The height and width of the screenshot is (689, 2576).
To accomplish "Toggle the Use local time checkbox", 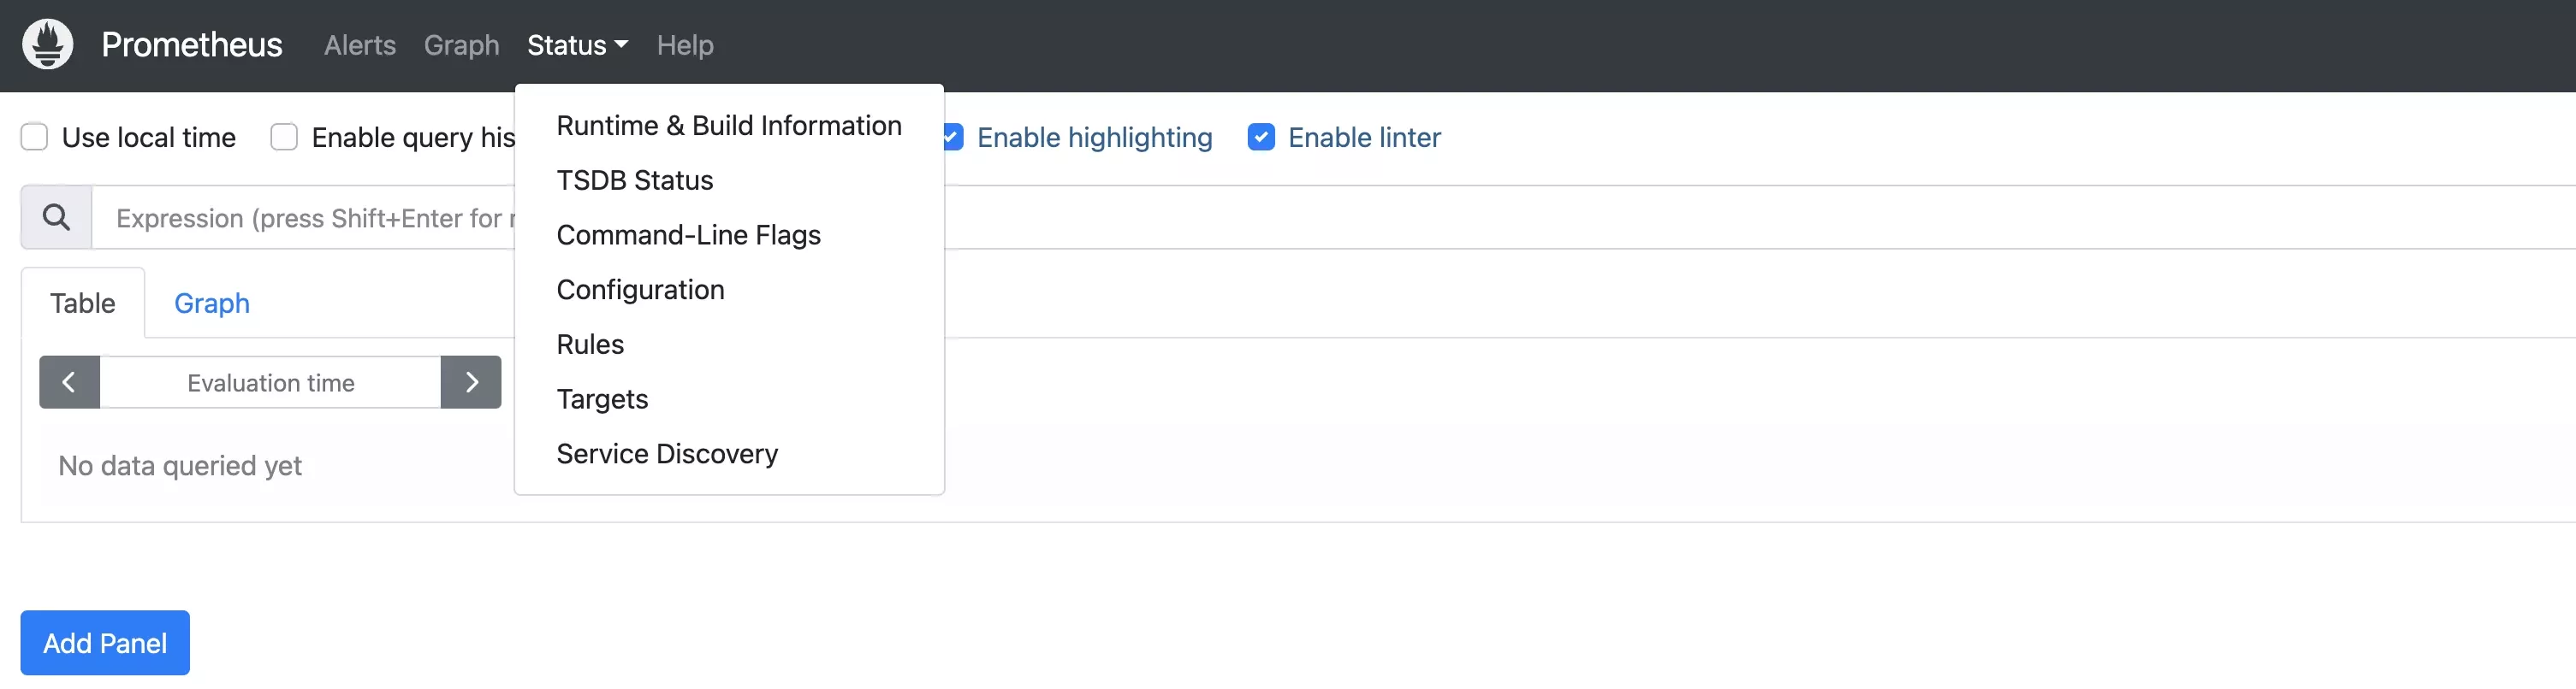I will tap(35, 137).
